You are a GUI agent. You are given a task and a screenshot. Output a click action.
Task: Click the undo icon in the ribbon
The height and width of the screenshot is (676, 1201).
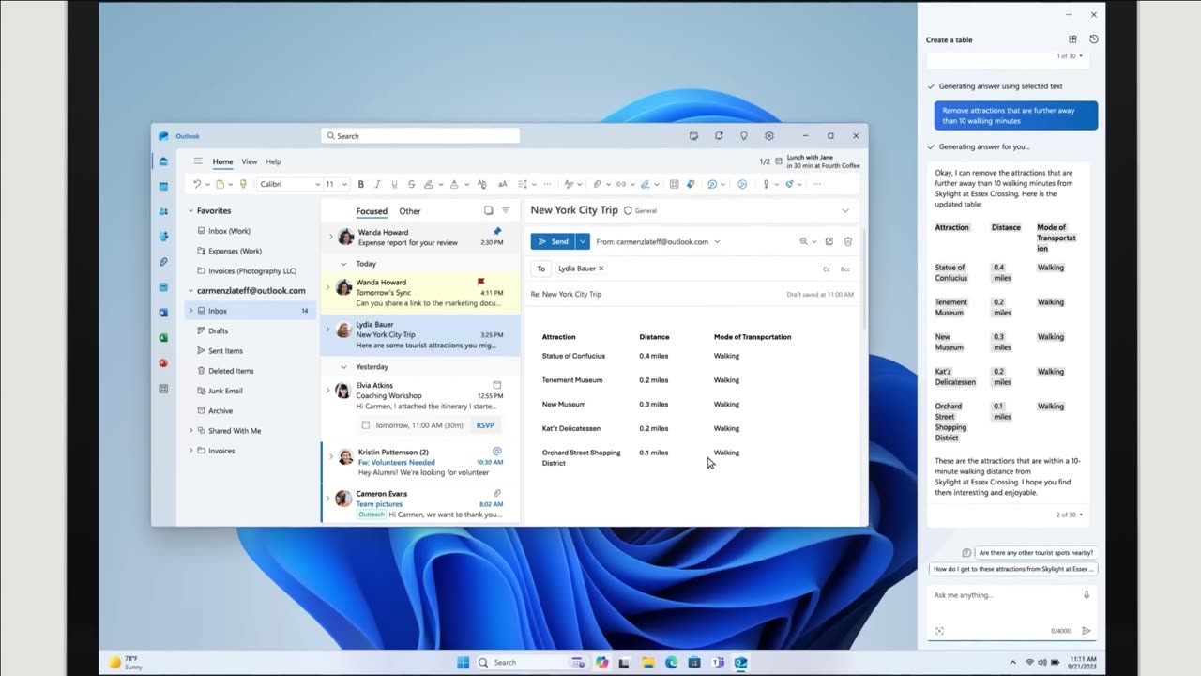197,184
